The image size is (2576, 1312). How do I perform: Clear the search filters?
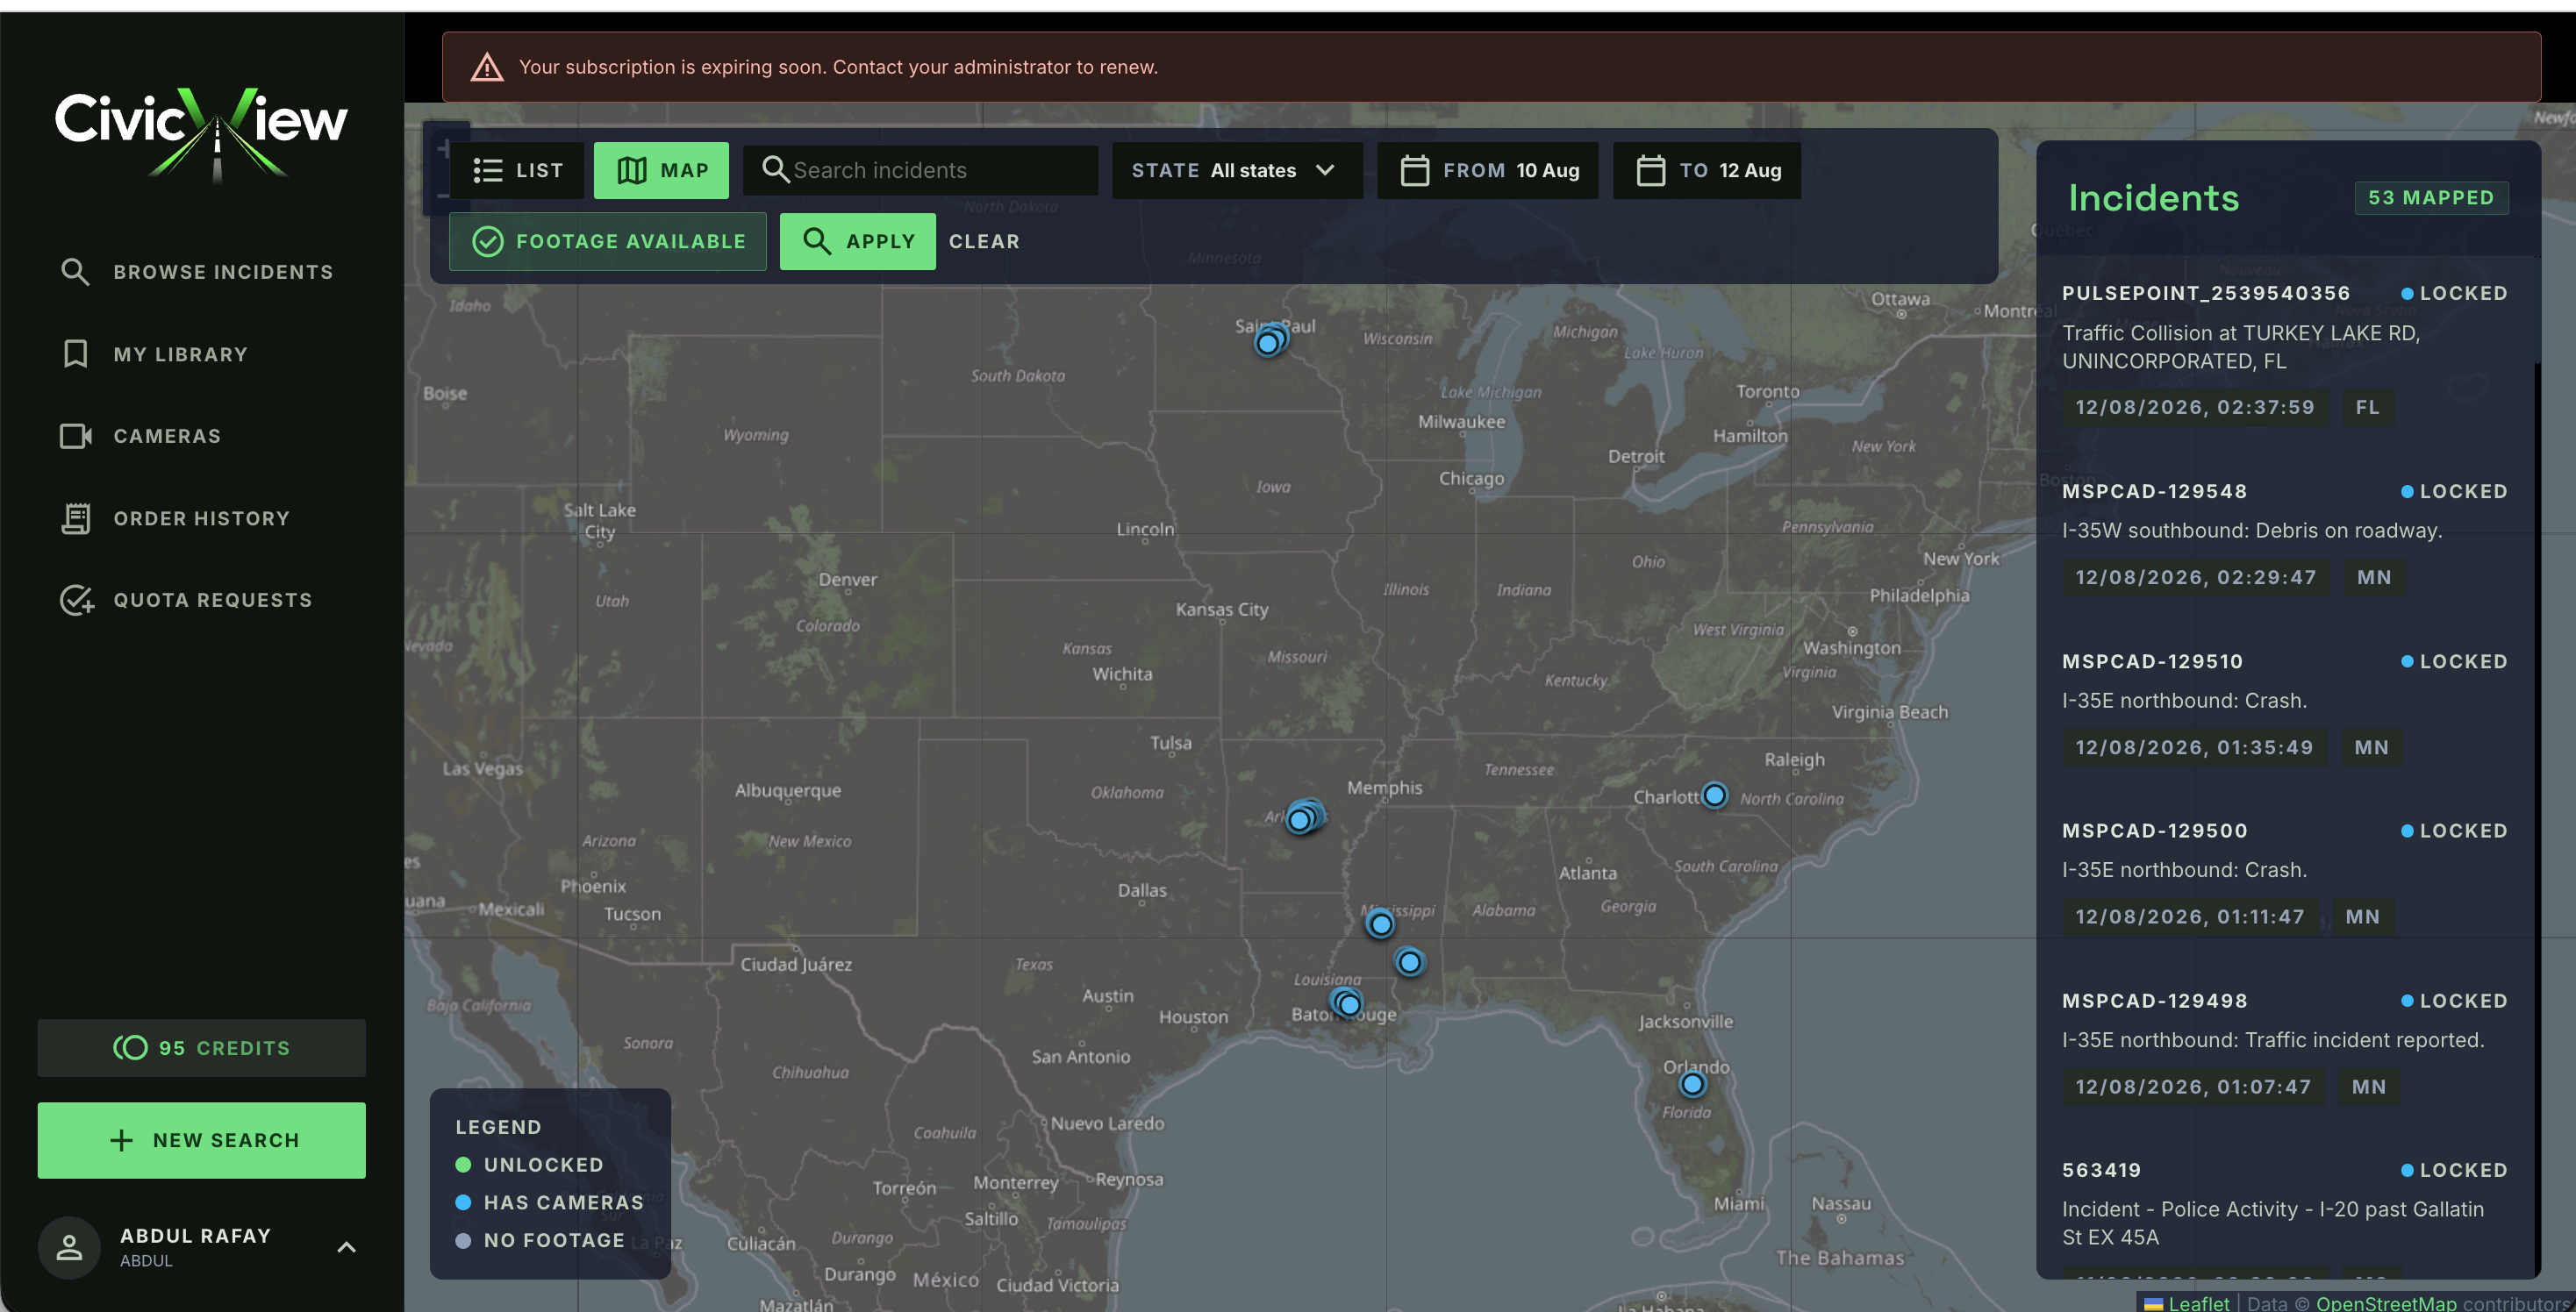pos(984,242)
